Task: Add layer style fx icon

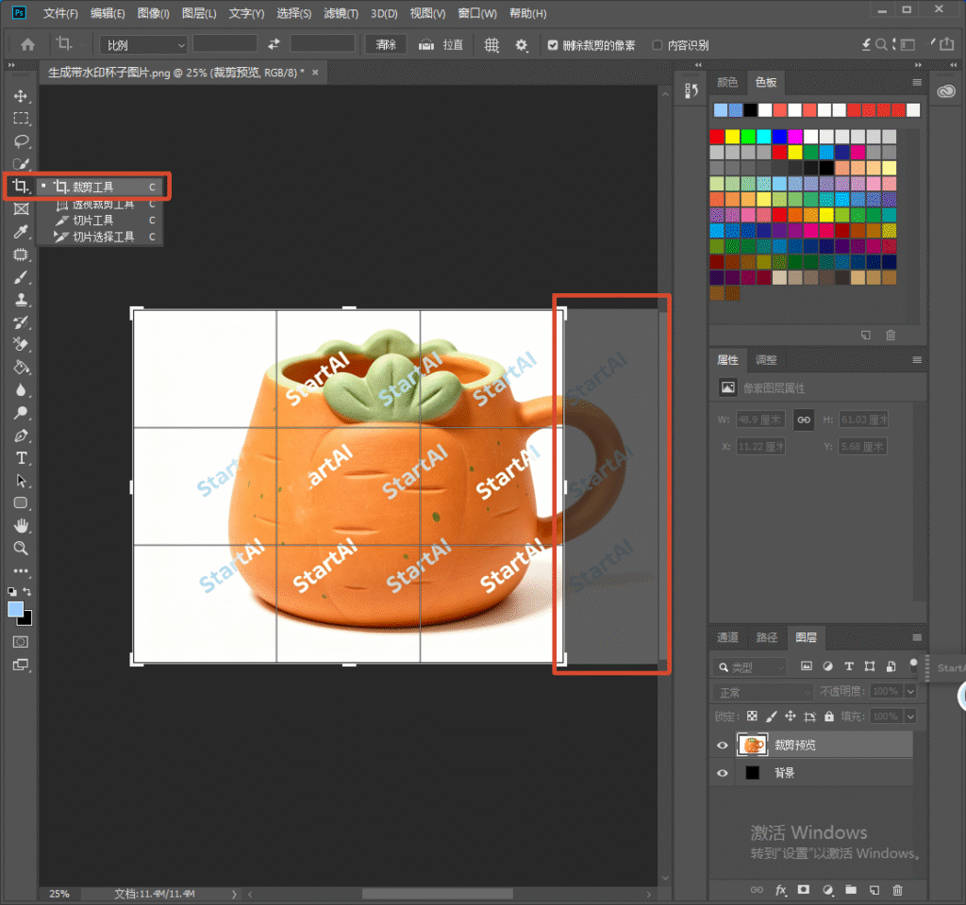Action: pos(780,890)
